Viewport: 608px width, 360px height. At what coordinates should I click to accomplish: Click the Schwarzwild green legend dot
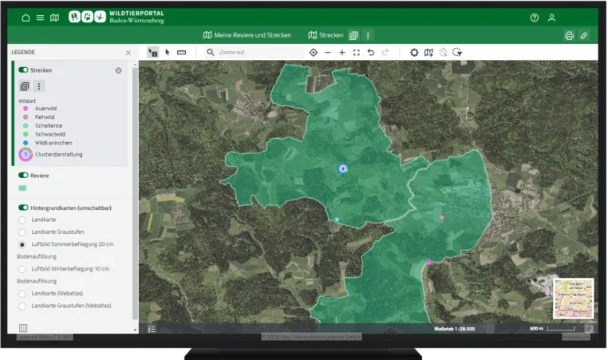click(26, 134)
